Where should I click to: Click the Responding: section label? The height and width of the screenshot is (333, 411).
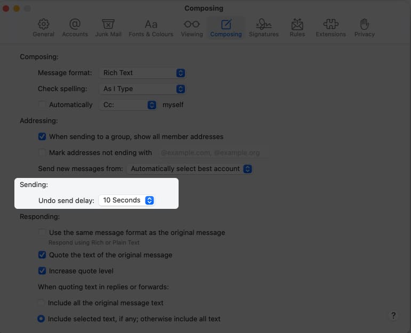(x=39, y=217)
